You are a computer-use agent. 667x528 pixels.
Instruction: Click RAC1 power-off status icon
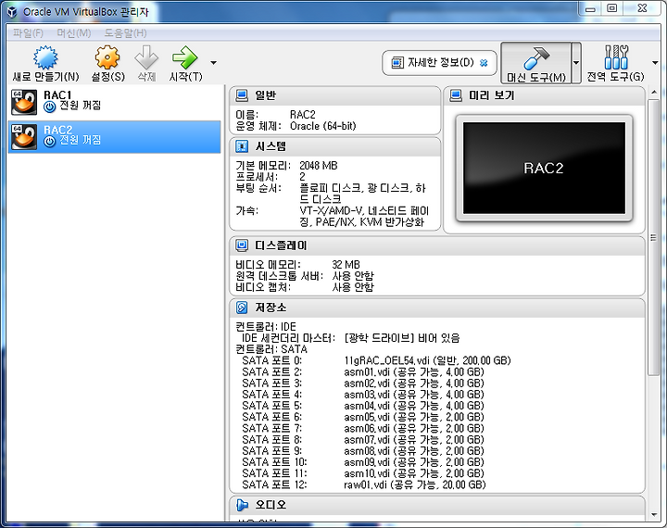click(50, 107)
